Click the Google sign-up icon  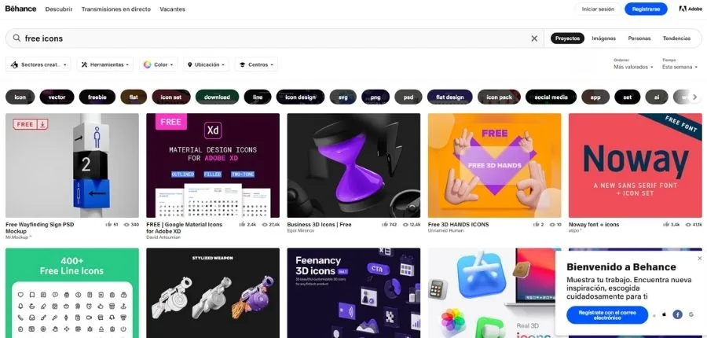pyautogui.click(x=691, y=314)
